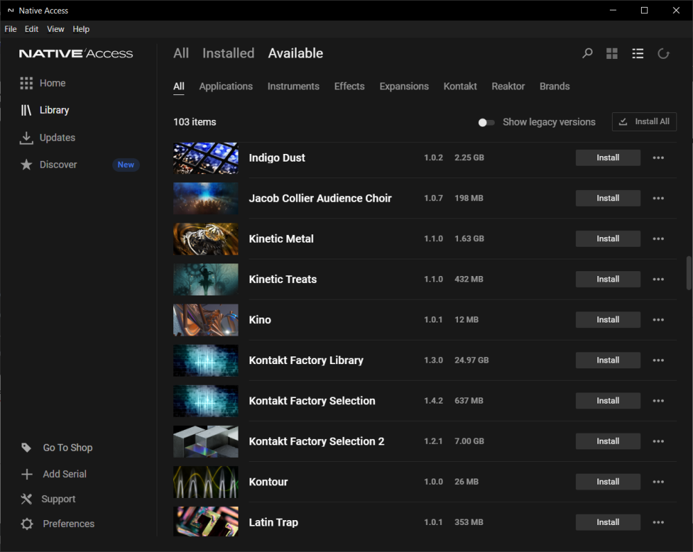Filter by Brands category
693x552 pixels.
point(554,86)
